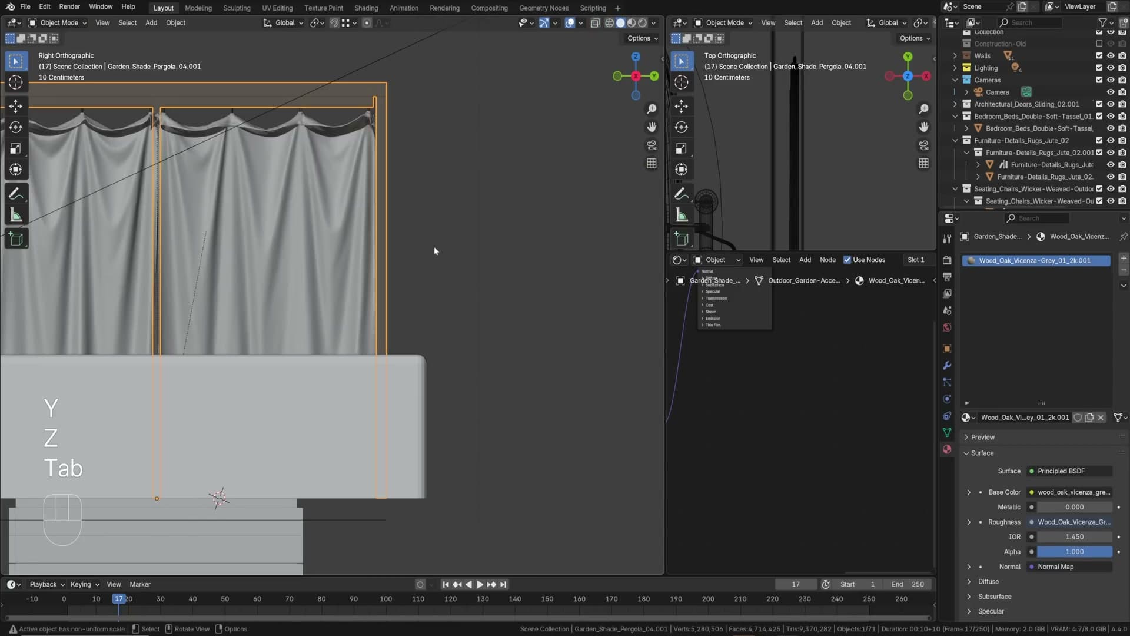Toggle auto keying in the timeline

point(420,585)
